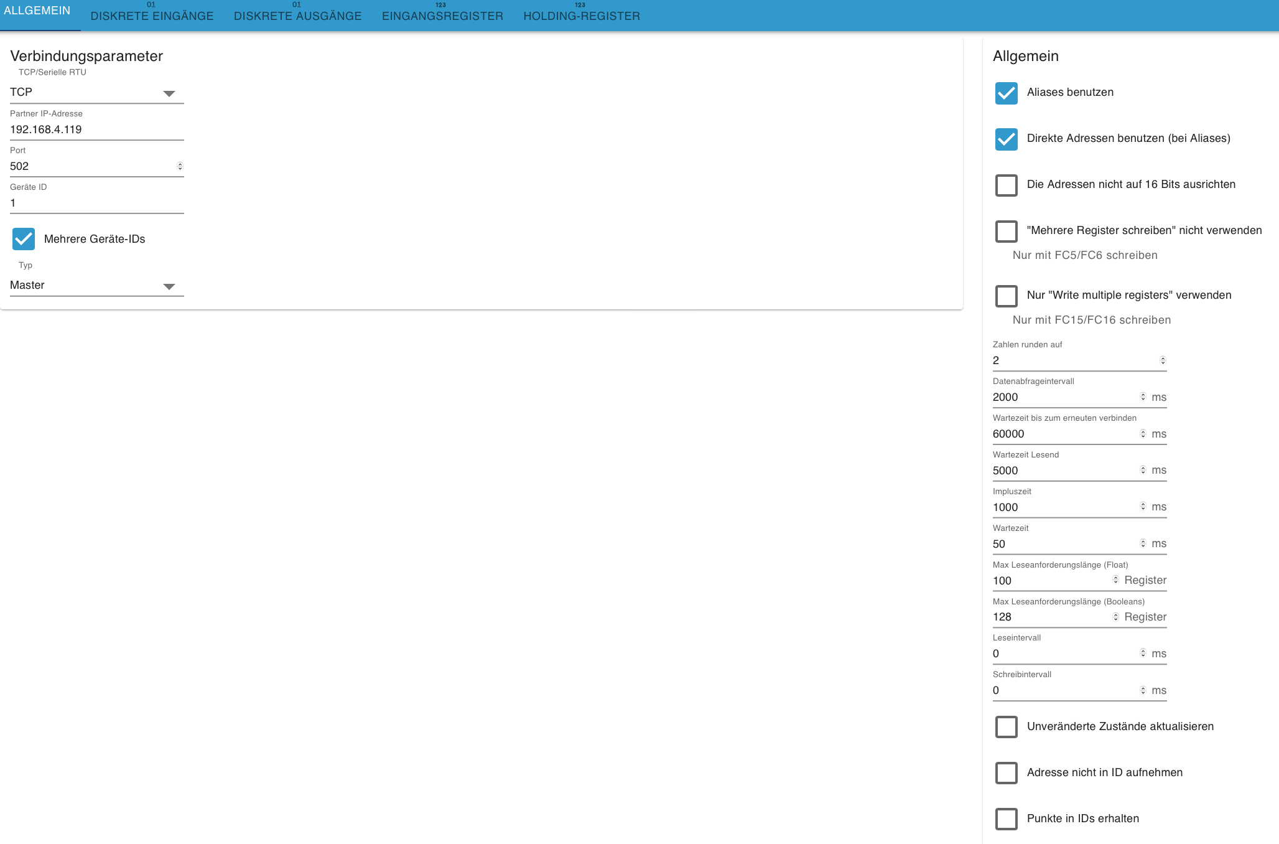Viewport: 1279px width, 844px height.
Task: Toggle Direkte Adressen benutzen checkbox
Action: tap(1006, 139)
